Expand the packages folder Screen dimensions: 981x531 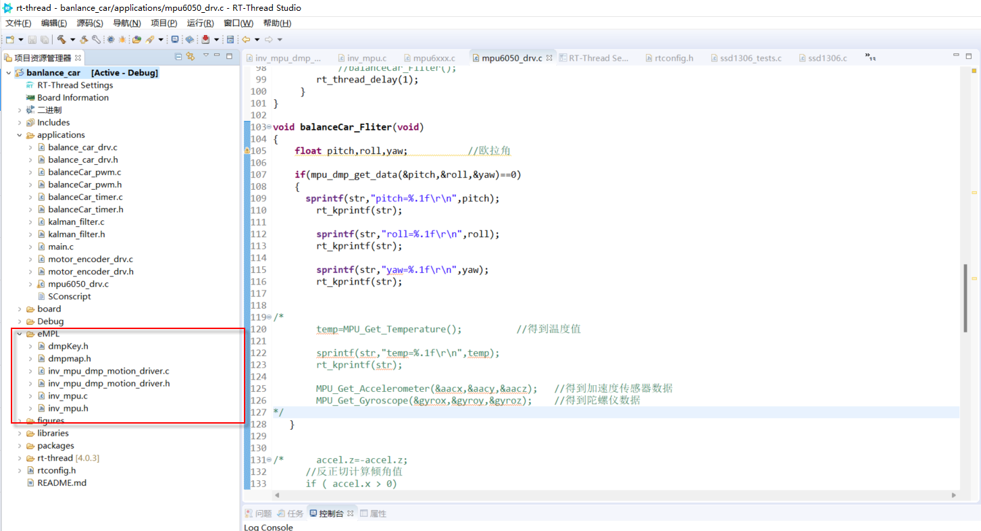19,446
